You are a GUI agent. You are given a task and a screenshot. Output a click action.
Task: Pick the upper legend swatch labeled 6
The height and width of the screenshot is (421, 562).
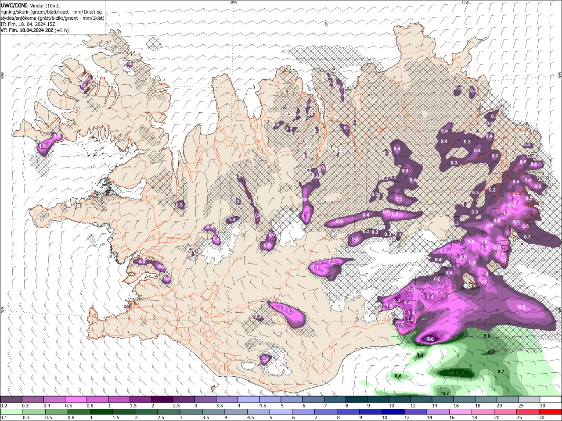(x=313, y=400)
